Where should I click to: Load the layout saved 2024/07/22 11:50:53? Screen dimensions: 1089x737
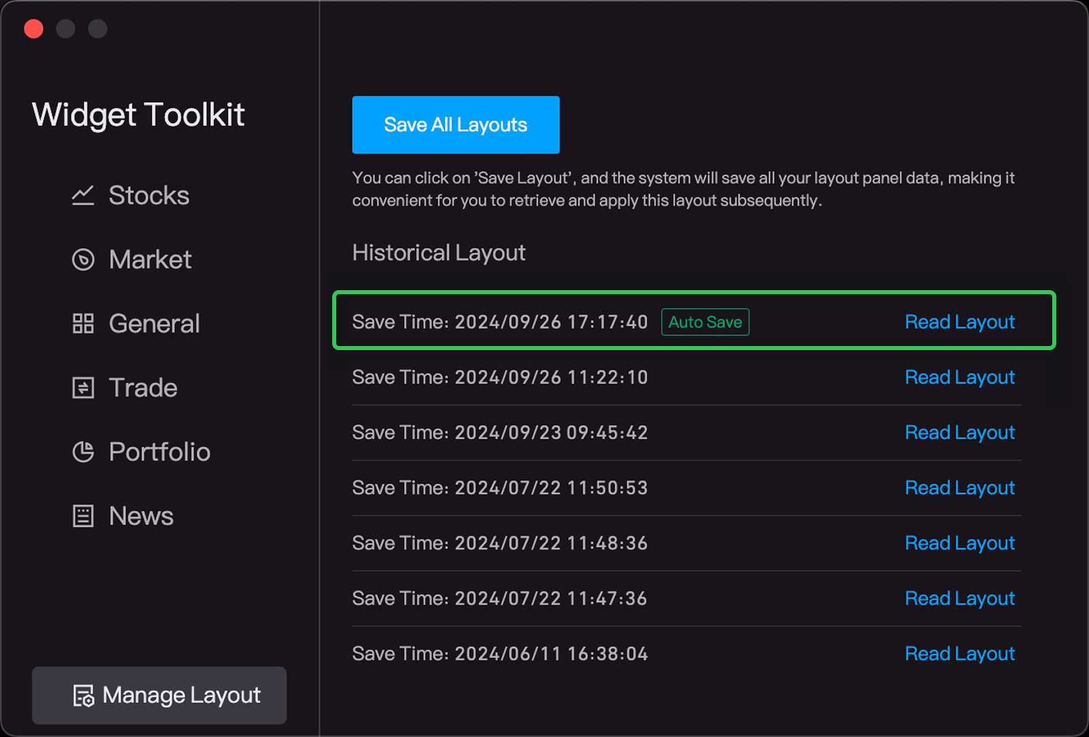coord(959,488)
